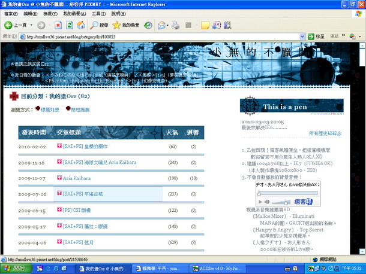Open the History toolbar icon
The image size is (366, 274).
[x=148, y=25]
